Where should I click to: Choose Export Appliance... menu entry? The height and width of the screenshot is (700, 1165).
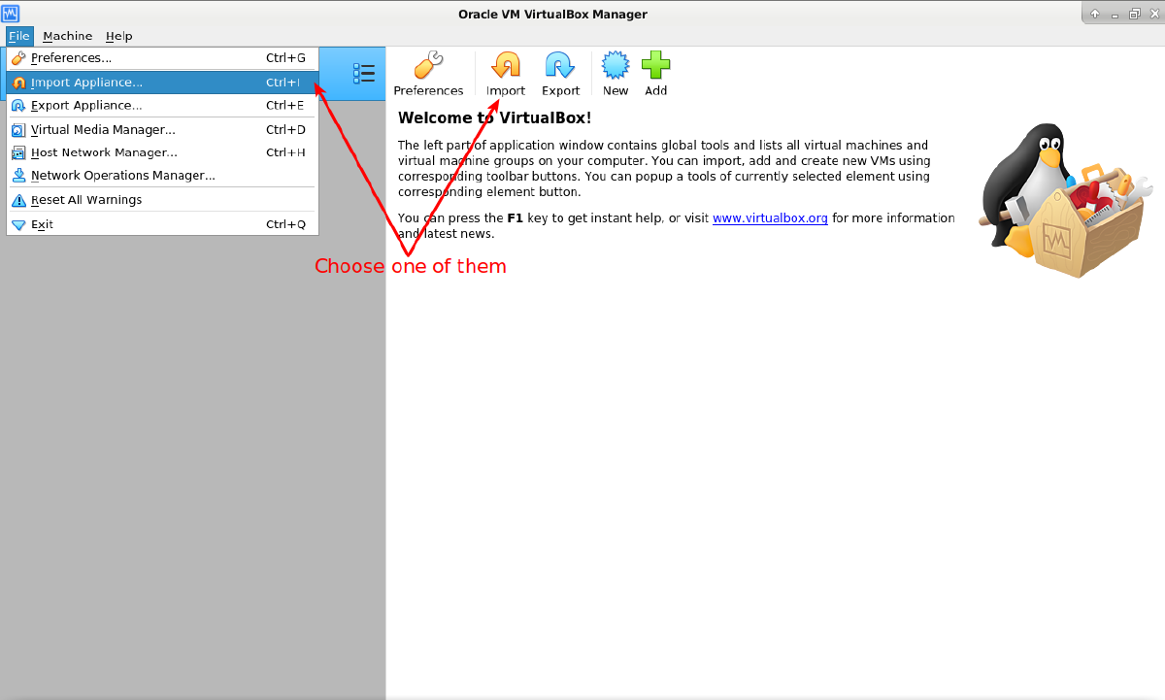pyautogui.click(x=86, y=106)
